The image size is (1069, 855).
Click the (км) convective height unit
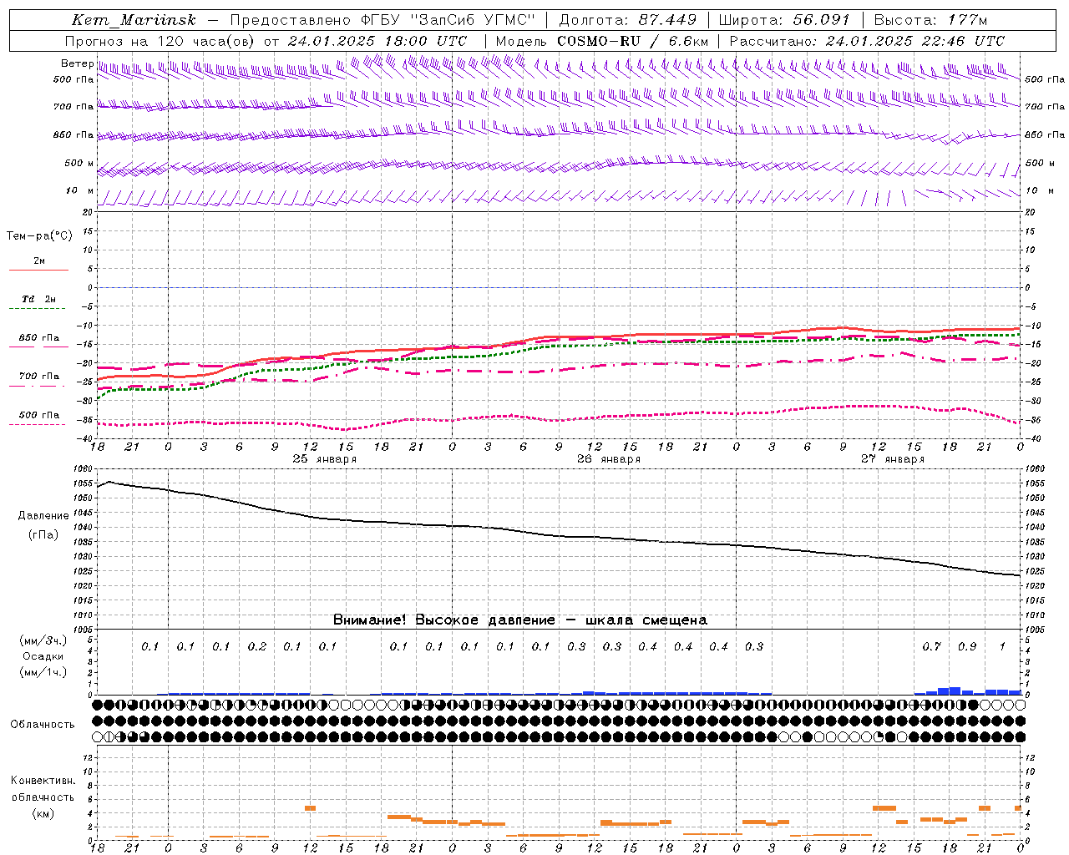tap(43, 813)
